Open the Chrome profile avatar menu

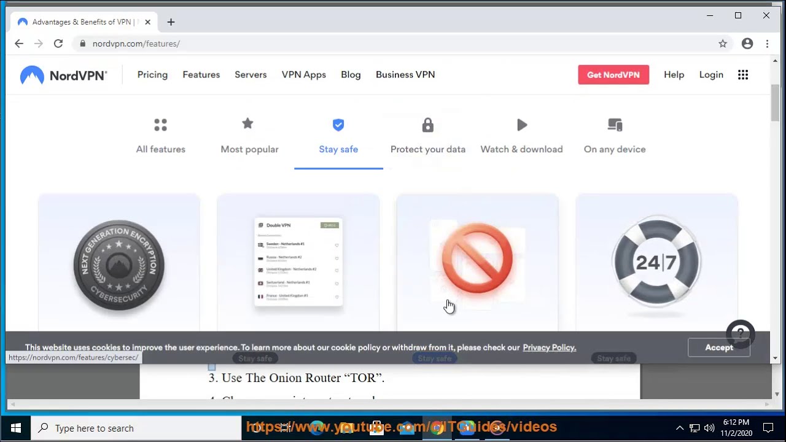click(x=747, y=44)
